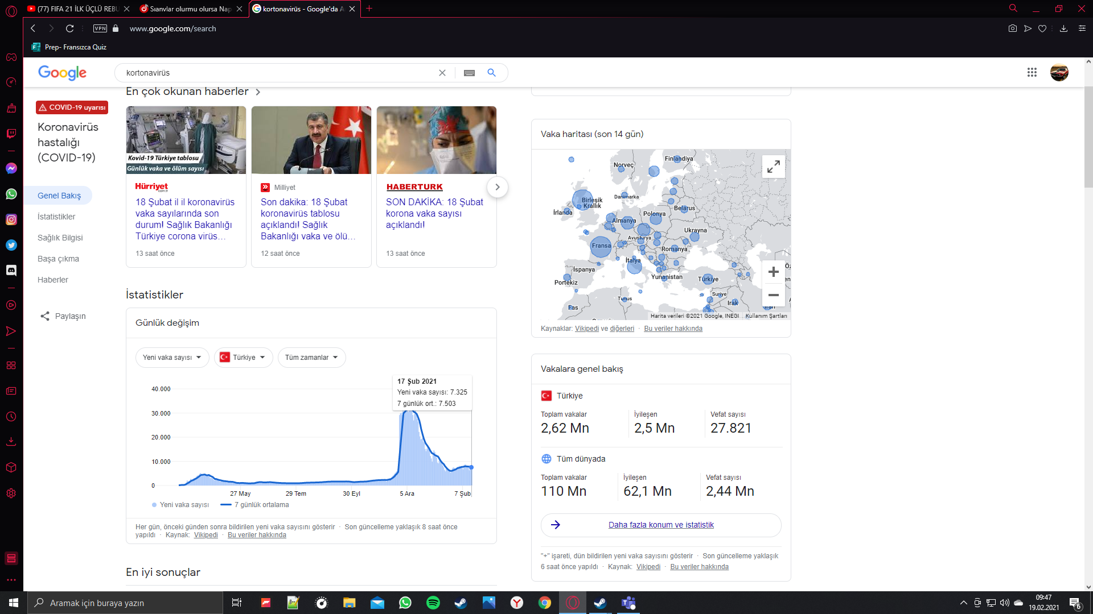Zoom in on the case map
This screenshot has height=614, width=1093.
pyautogui.click(x=773, y=272)
